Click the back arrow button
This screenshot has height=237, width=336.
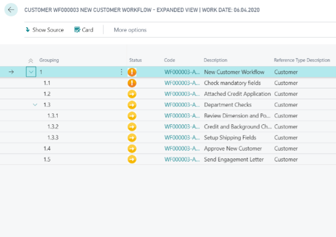tap(11, 10)
